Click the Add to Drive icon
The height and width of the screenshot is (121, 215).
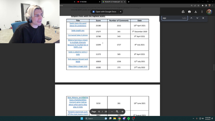tap(183, 12)
